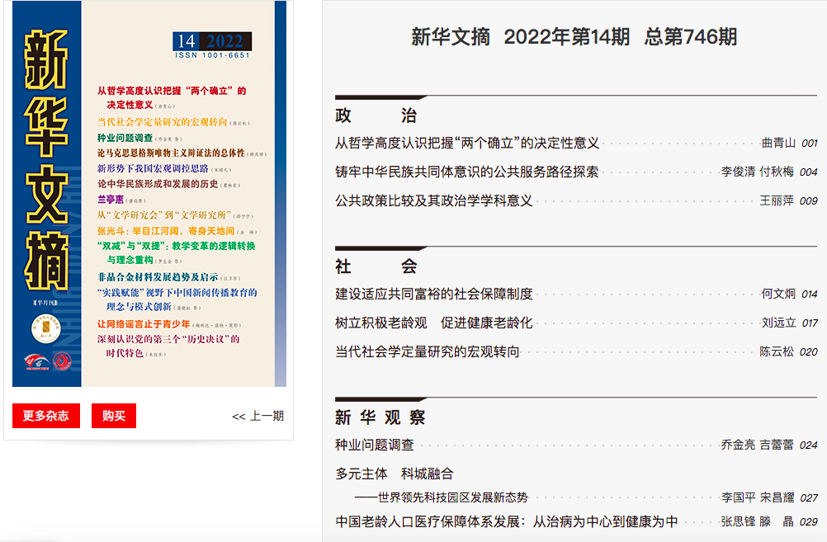Click the 社会 section heading
Image resolution: width=827 pixels, height=542 pixels.
(376, 266)
